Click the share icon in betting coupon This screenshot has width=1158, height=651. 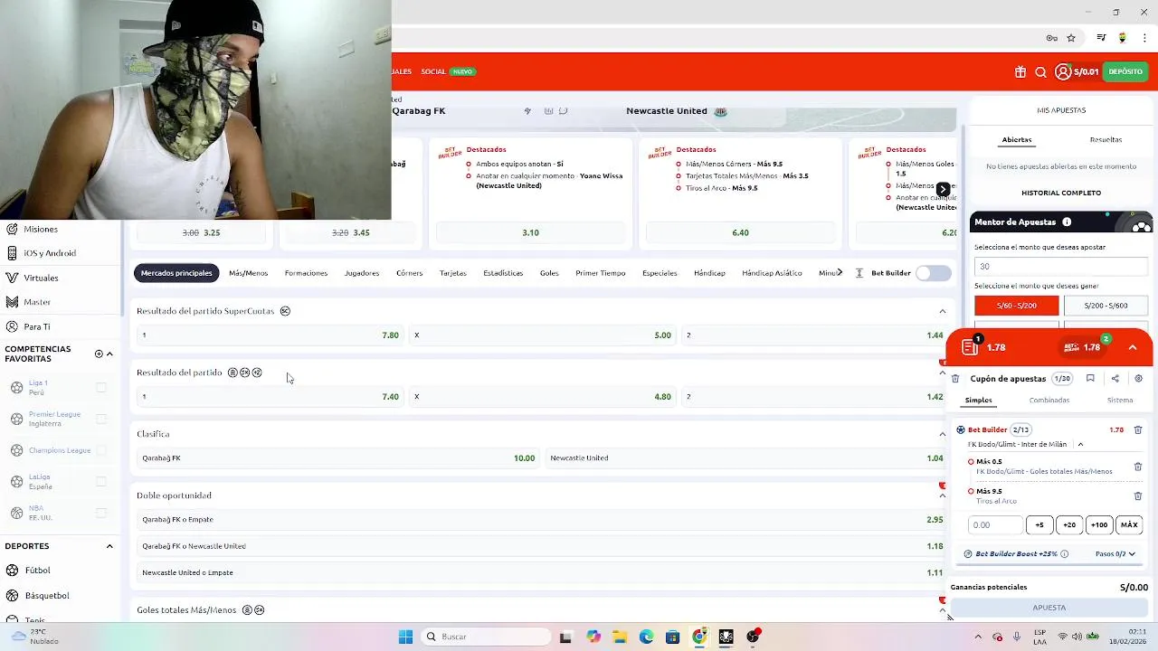pos(1115,379)
